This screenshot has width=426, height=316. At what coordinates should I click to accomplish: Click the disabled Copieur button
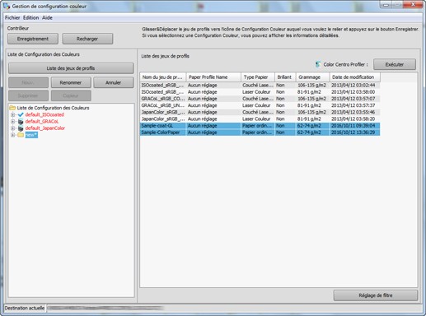click(71, 95)
